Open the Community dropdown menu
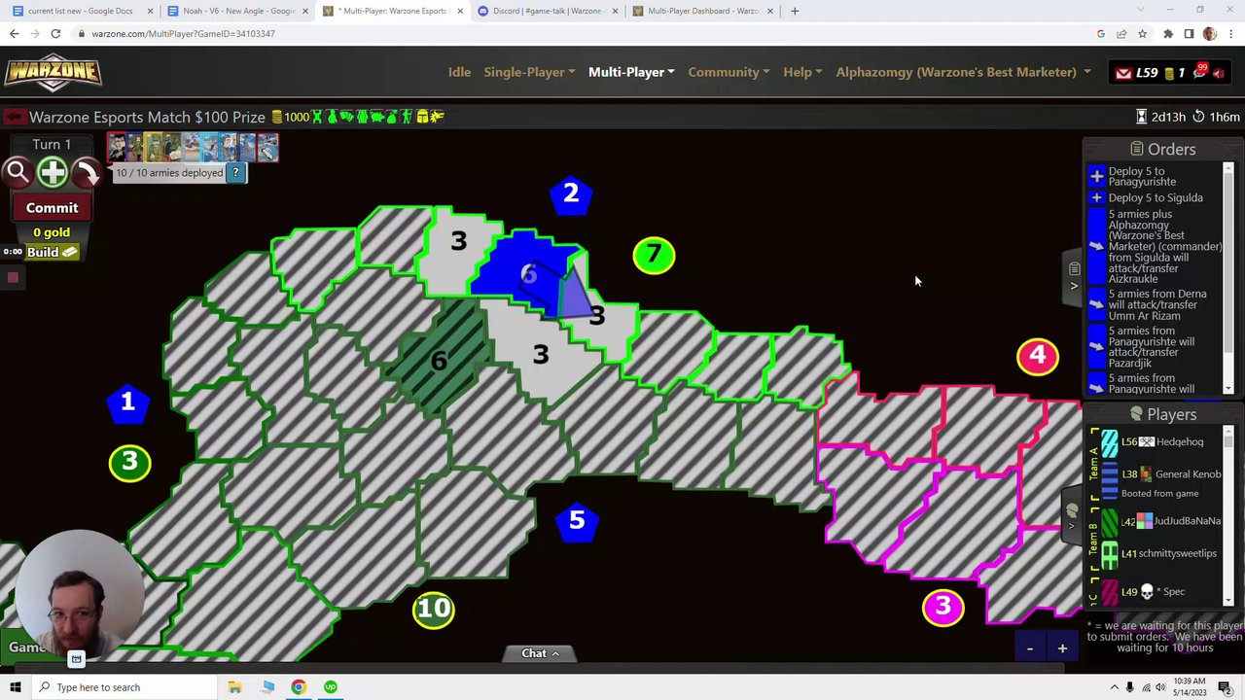 click(729, 72)
